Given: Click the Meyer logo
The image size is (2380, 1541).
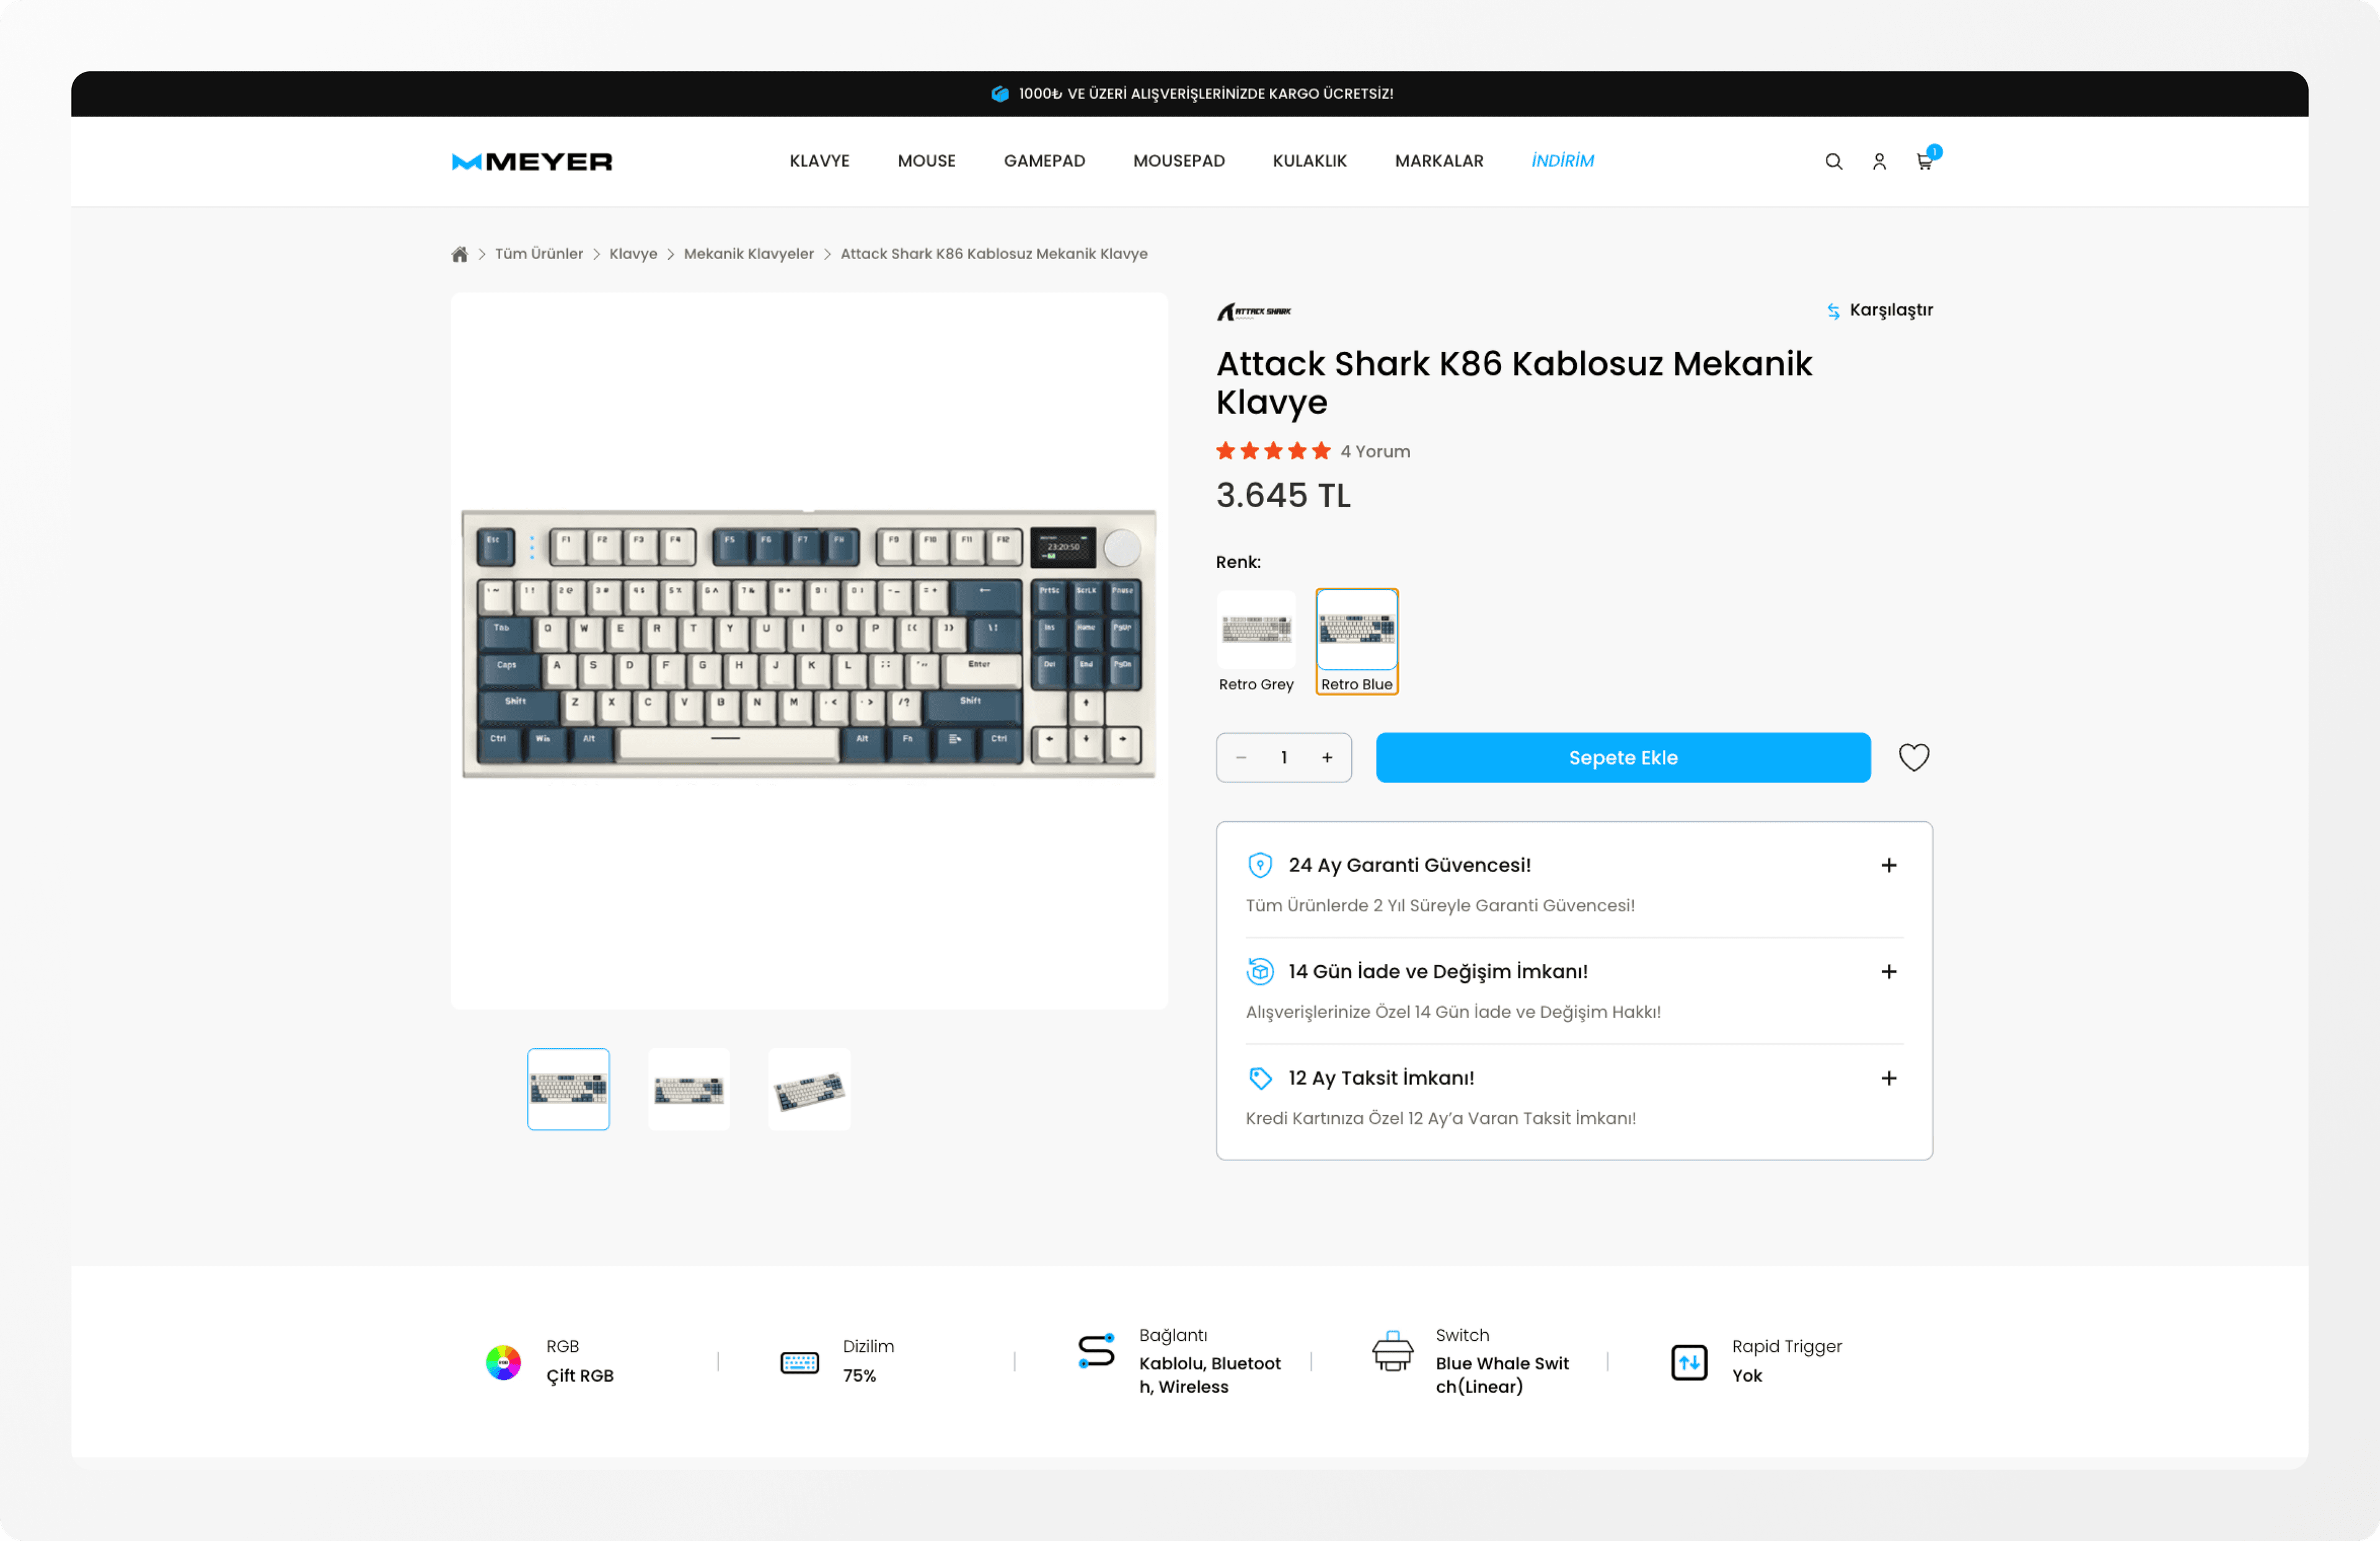Looking at the screenshot, I should (x=532, y=161).
